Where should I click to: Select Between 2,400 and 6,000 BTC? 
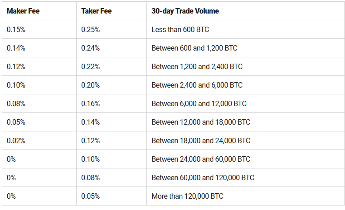[x=246, y=85]
